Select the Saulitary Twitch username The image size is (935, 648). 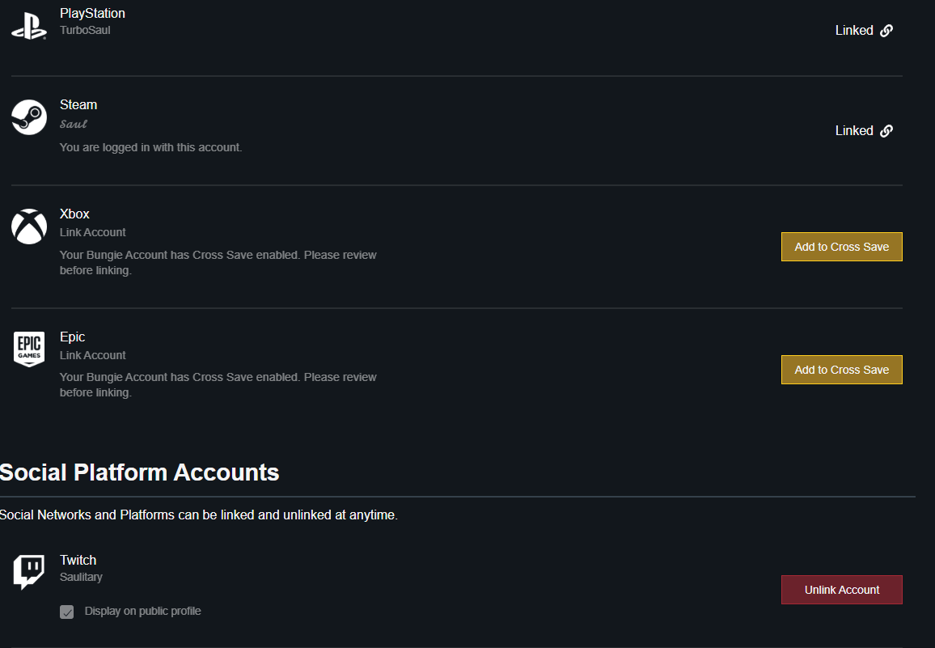pos(81,577)
